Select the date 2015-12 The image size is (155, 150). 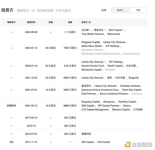tap(31, 126)
